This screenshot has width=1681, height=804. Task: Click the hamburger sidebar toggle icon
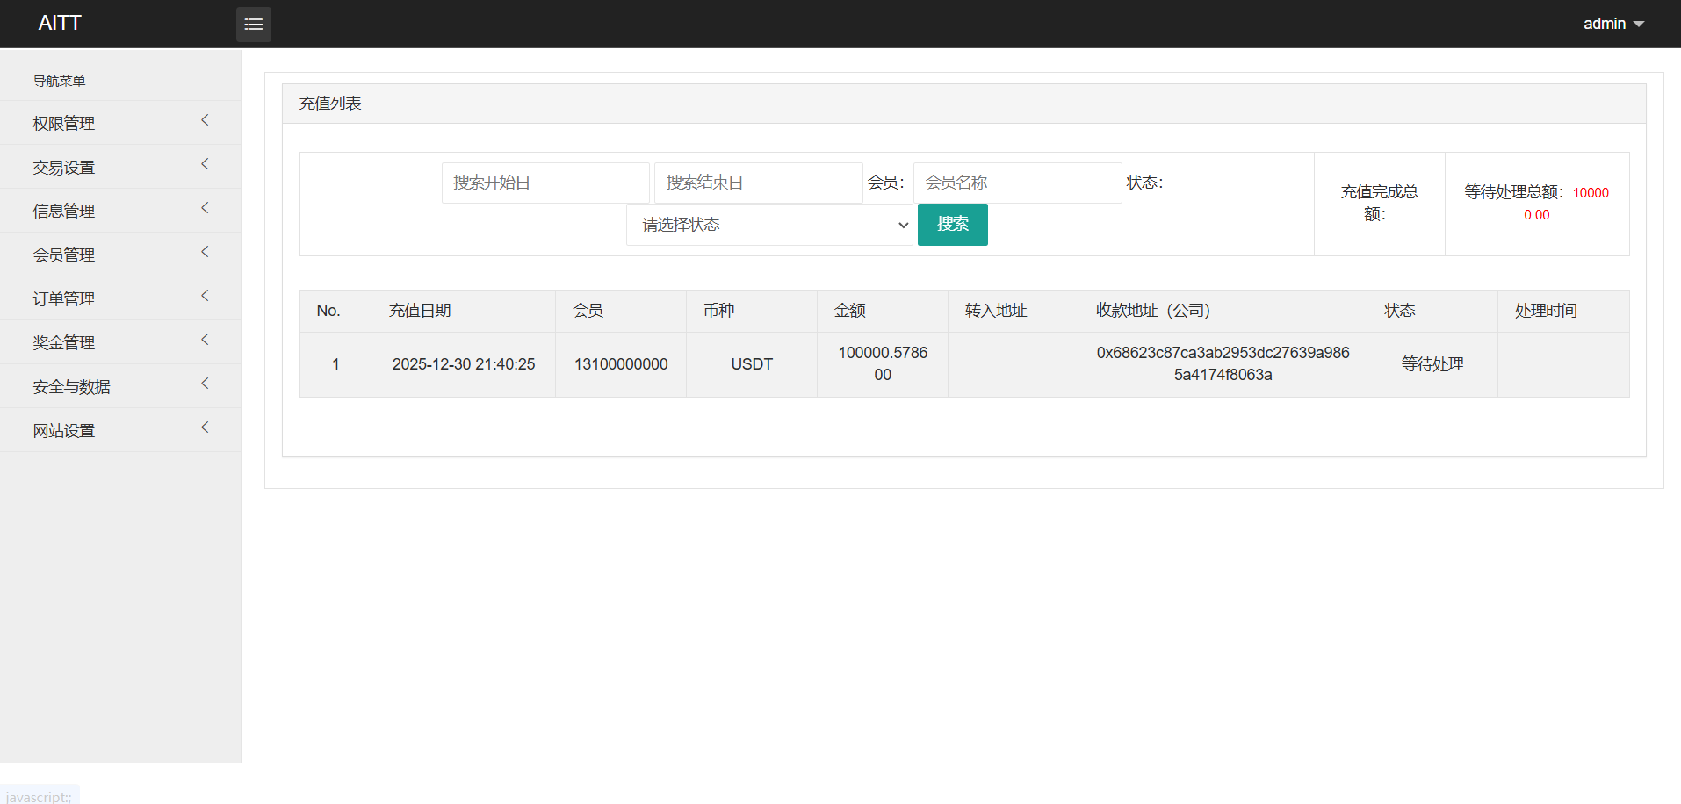[x=253, y=25]
